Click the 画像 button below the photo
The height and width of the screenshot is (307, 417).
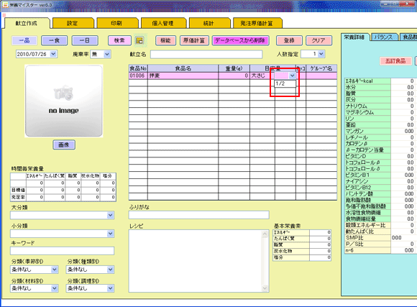[64, 145]
